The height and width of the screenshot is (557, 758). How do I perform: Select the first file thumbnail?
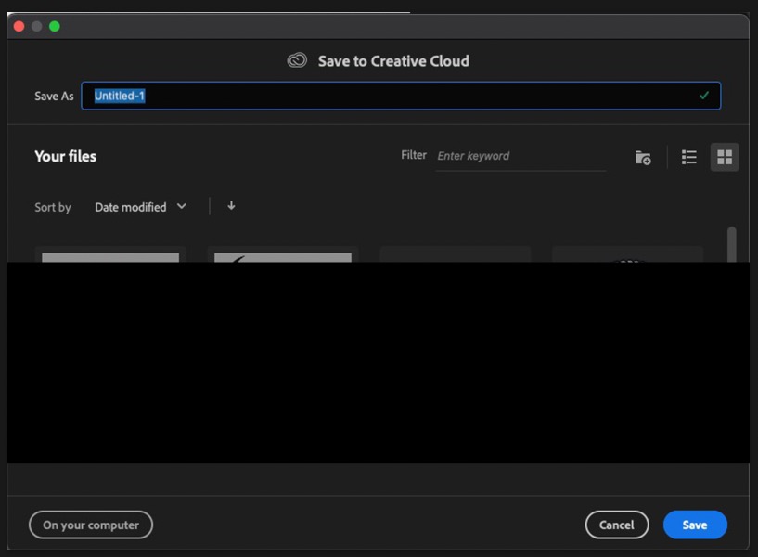[x=109, y=253]
